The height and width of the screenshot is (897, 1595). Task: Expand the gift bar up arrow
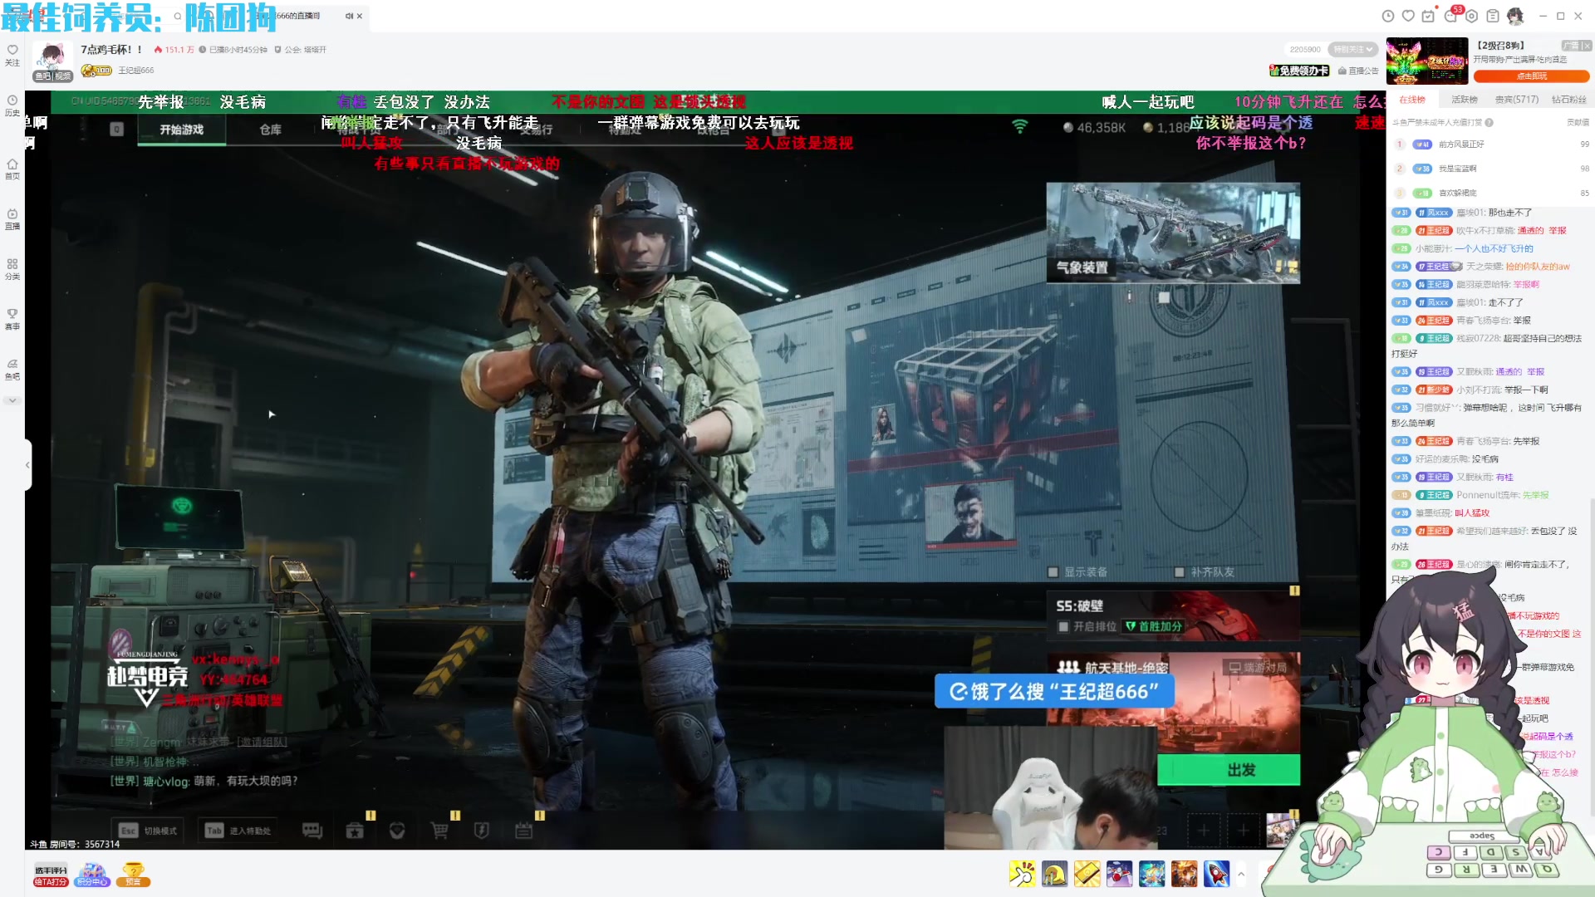(x=1241, y=874)
